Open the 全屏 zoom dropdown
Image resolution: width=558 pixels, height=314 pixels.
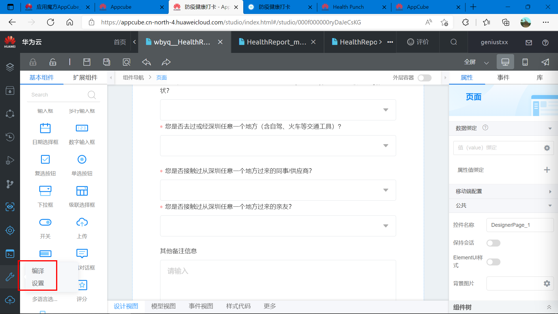[x=486, y=62]
